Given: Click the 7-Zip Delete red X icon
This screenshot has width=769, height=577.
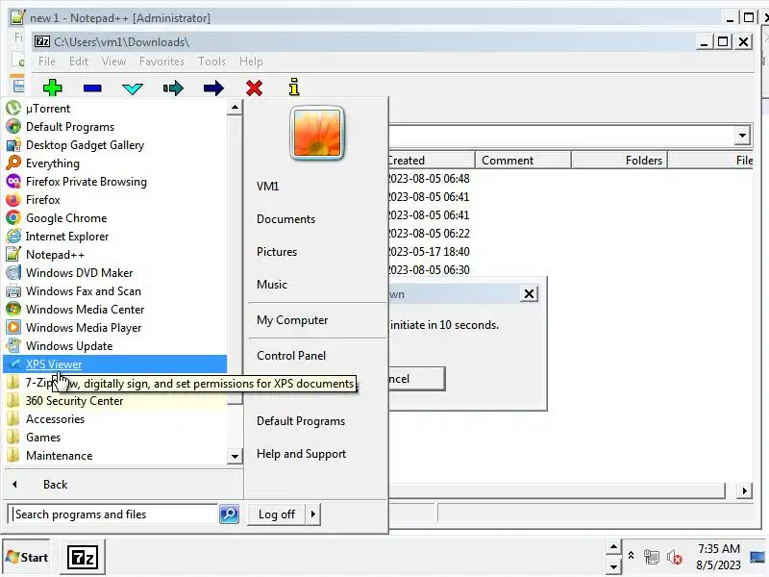Looking at the screenshot, I should 254,88.
